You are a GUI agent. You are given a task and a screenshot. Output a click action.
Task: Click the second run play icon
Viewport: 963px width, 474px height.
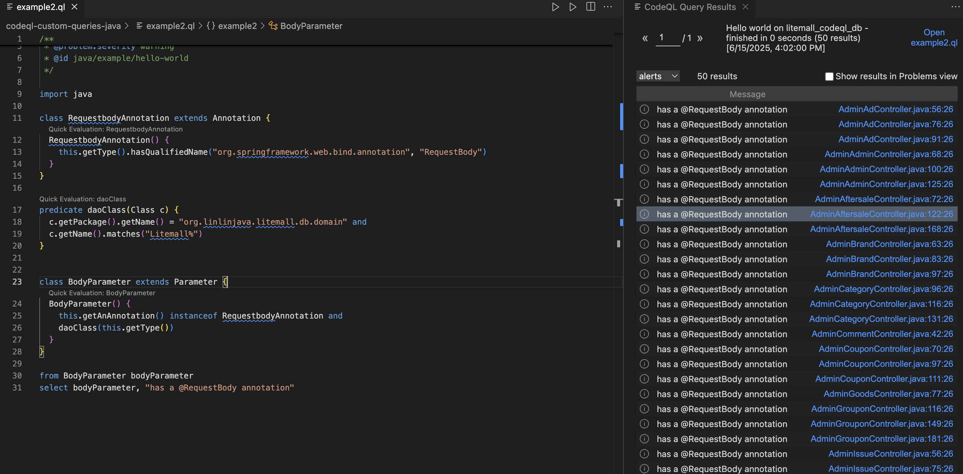point(572,7)
